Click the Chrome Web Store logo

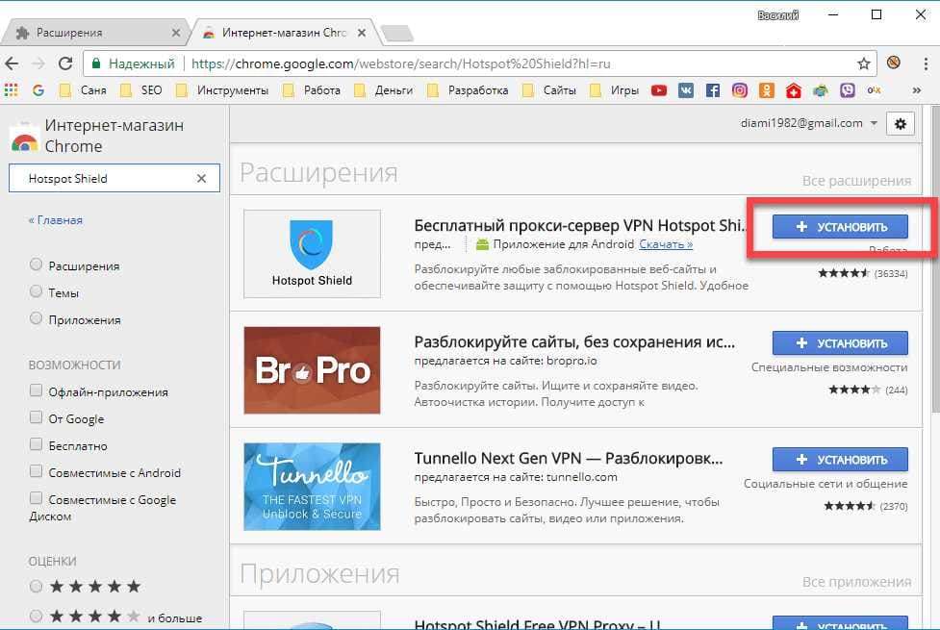click(x=24, y=139)
